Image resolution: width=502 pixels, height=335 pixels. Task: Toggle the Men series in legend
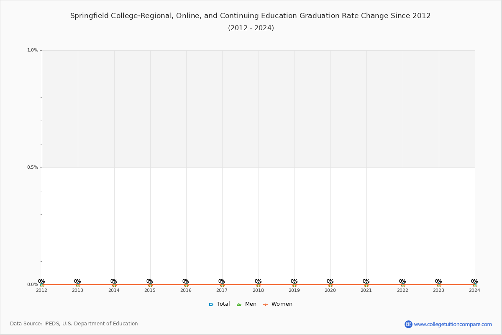[x=246, y=304]
